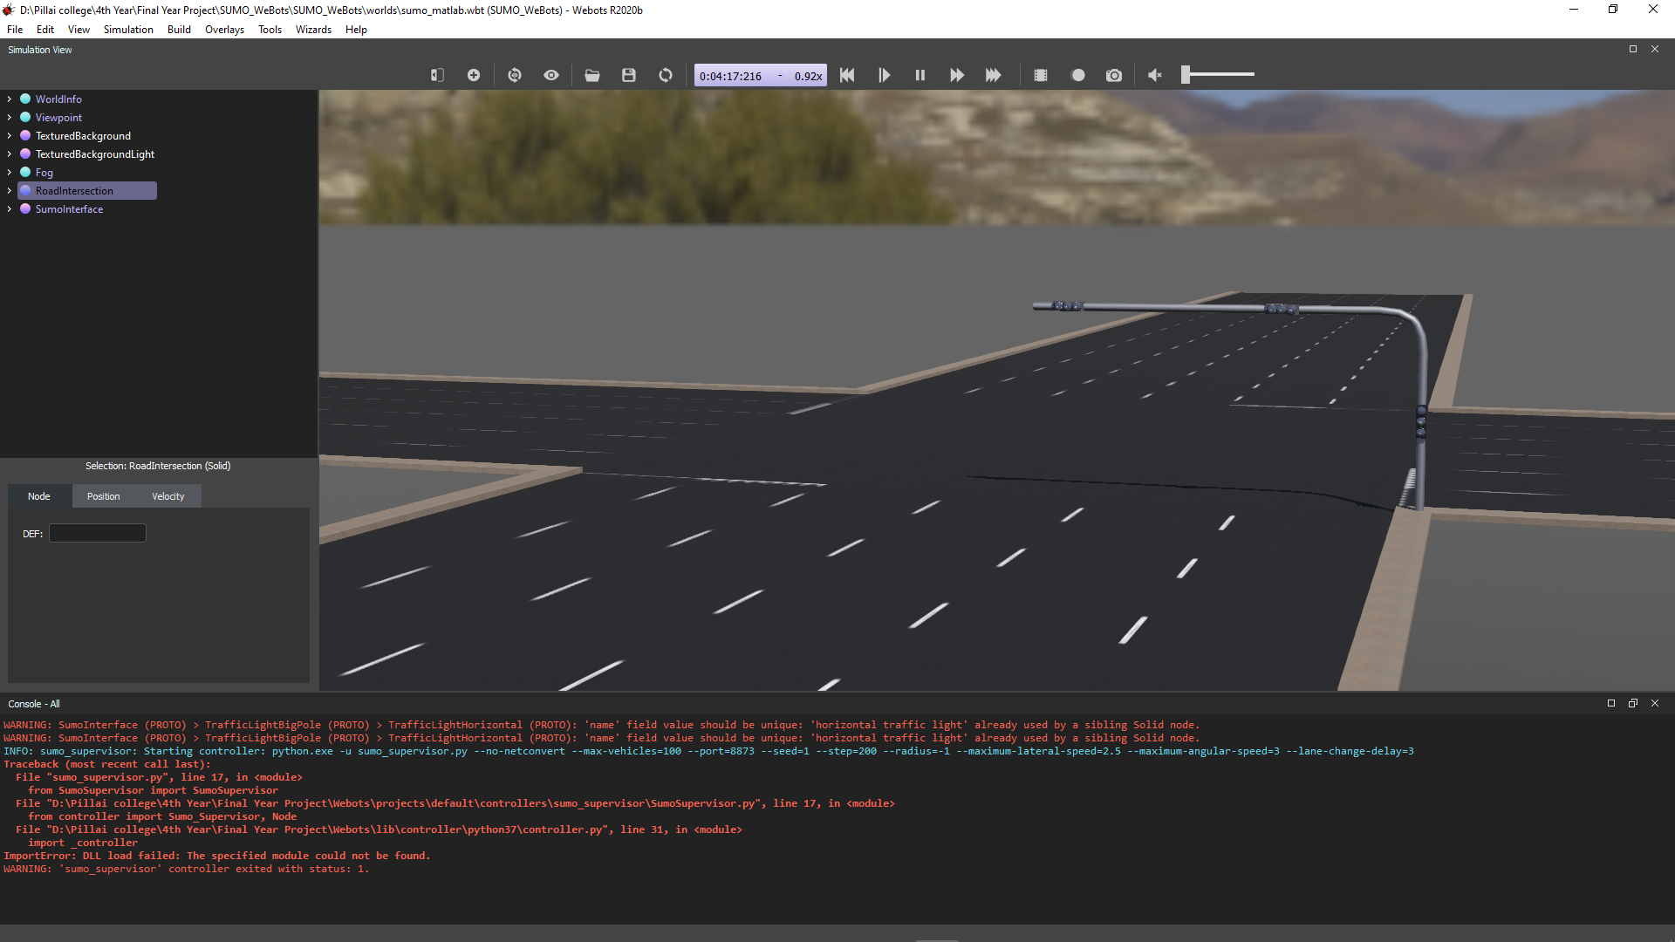Step the simulation one frame
1675x942 pixels.
click(x=884, y=75)
